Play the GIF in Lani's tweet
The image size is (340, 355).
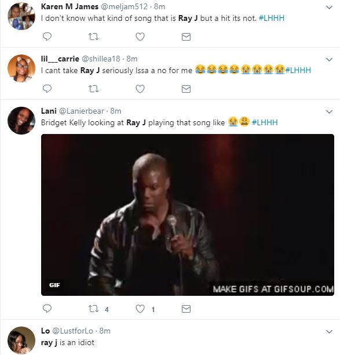click(188, 215)
